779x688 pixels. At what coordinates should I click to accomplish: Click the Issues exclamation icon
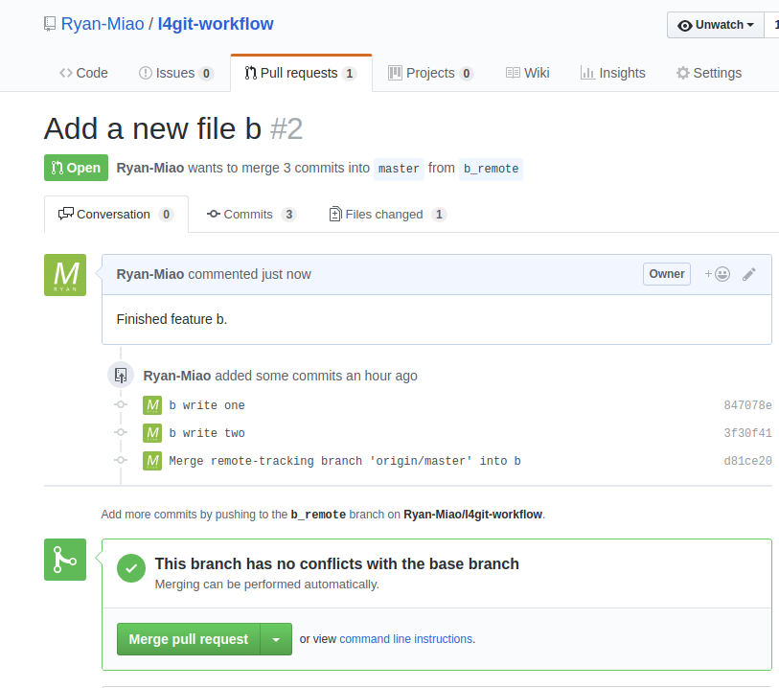(x=145, y=73)
